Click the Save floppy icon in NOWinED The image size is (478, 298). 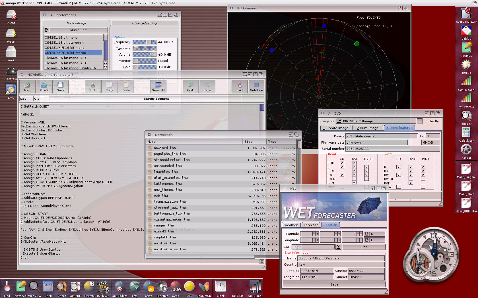[x=60, y=86]
